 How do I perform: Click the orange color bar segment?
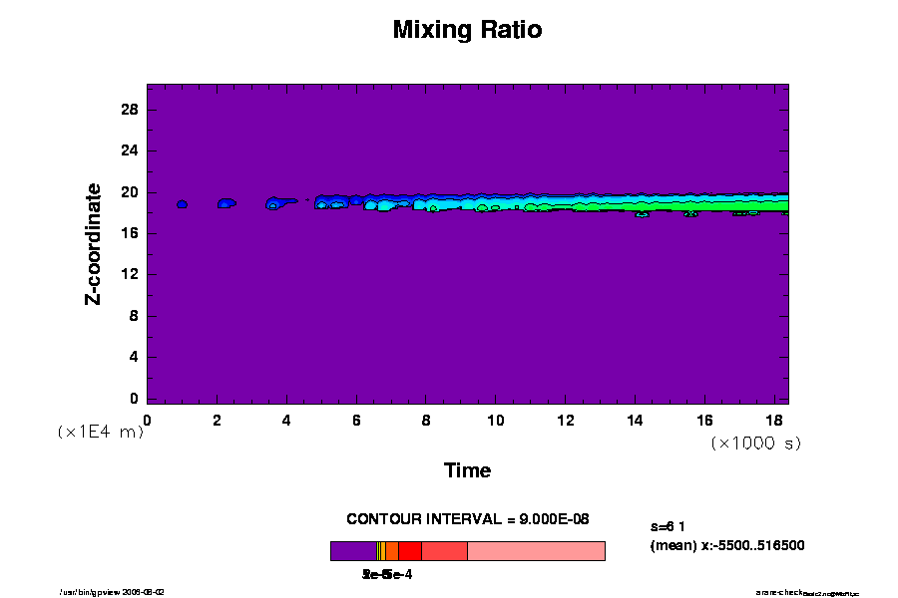tap(391, 551)
